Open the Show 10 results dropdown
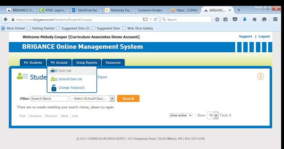 point(212,115)
